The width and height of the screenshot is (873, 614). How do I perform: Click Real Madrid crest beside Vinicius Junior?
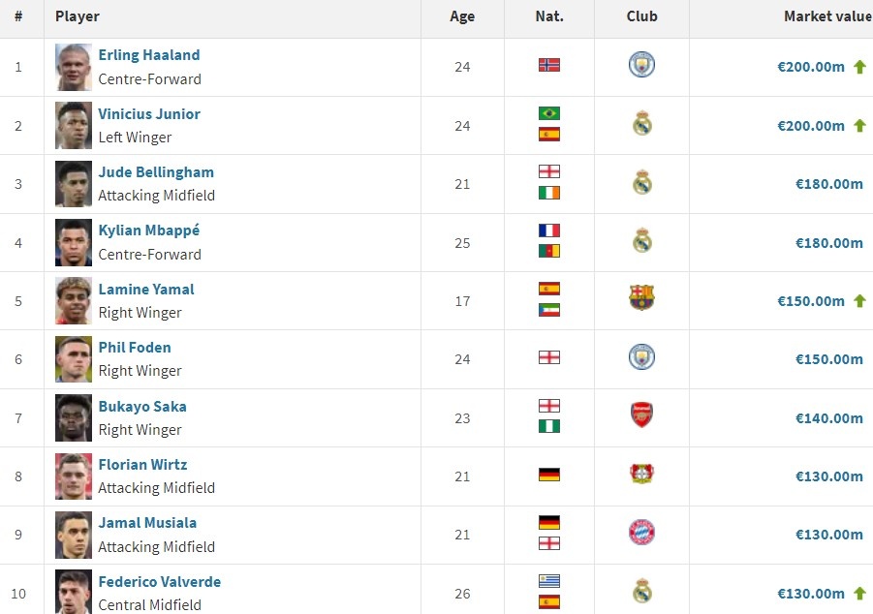pos(641,125)
